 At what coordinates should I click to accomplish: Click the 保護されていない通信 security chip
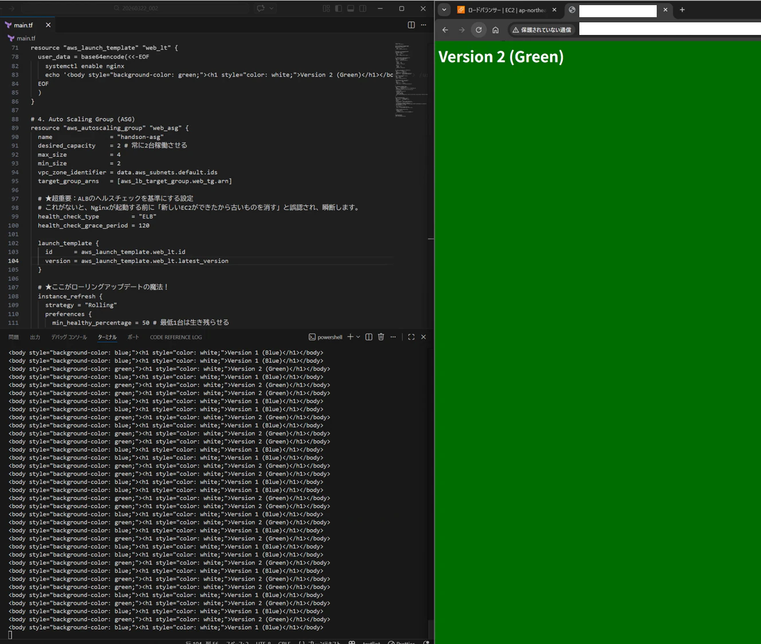tap(542, 30)
